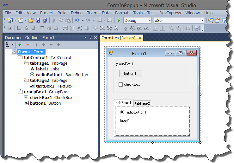The height and width of the screenshot is (163, 234).
Task: Click Align Middles layout icon
Action: tap(49, 28)
